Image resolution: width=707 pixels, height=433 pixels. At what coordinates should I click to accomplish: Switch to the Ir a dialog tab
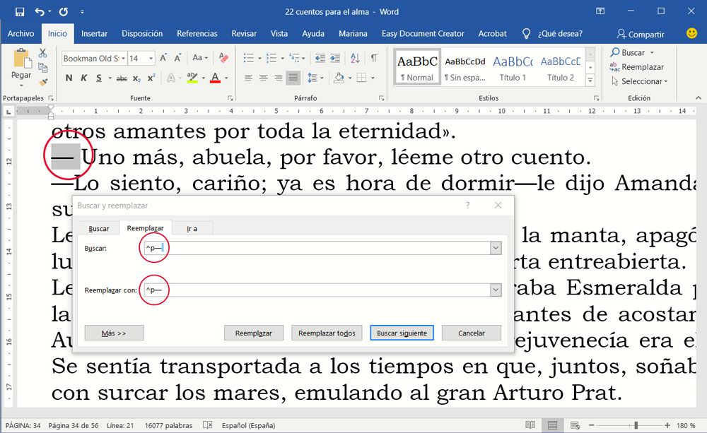tap(192, 228)
